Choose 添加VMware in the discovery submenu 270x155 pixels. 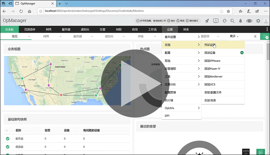click(212, 61)
